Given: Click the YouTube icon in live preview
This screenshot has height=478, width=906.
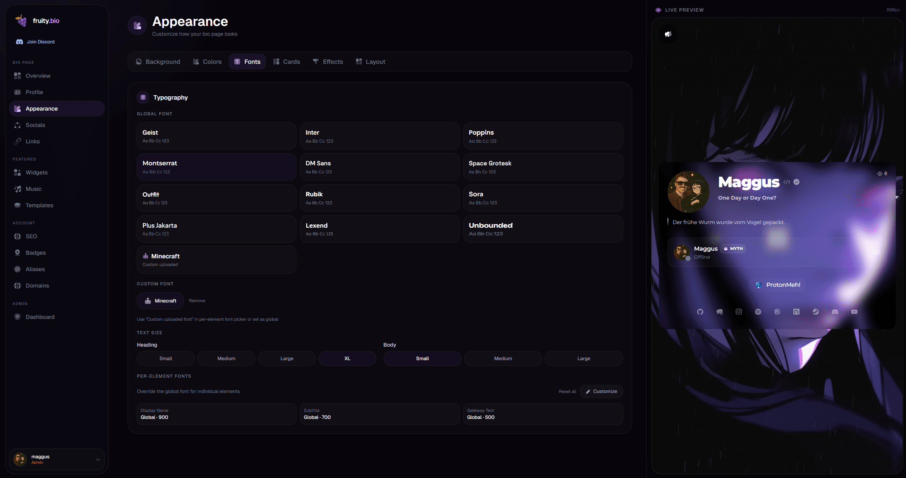Looking at the screenshot, I should coord(854,312).
